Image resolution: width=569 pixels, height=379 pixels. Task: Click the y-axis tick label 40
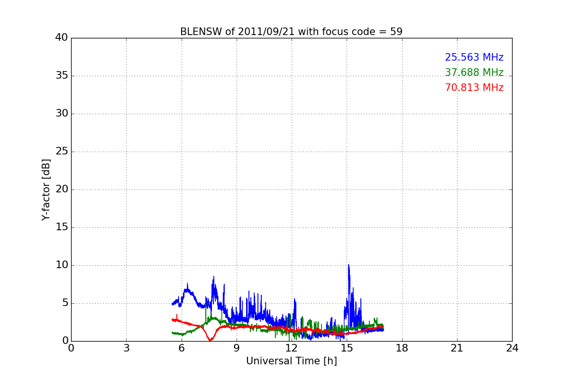(x=62, y=38)
